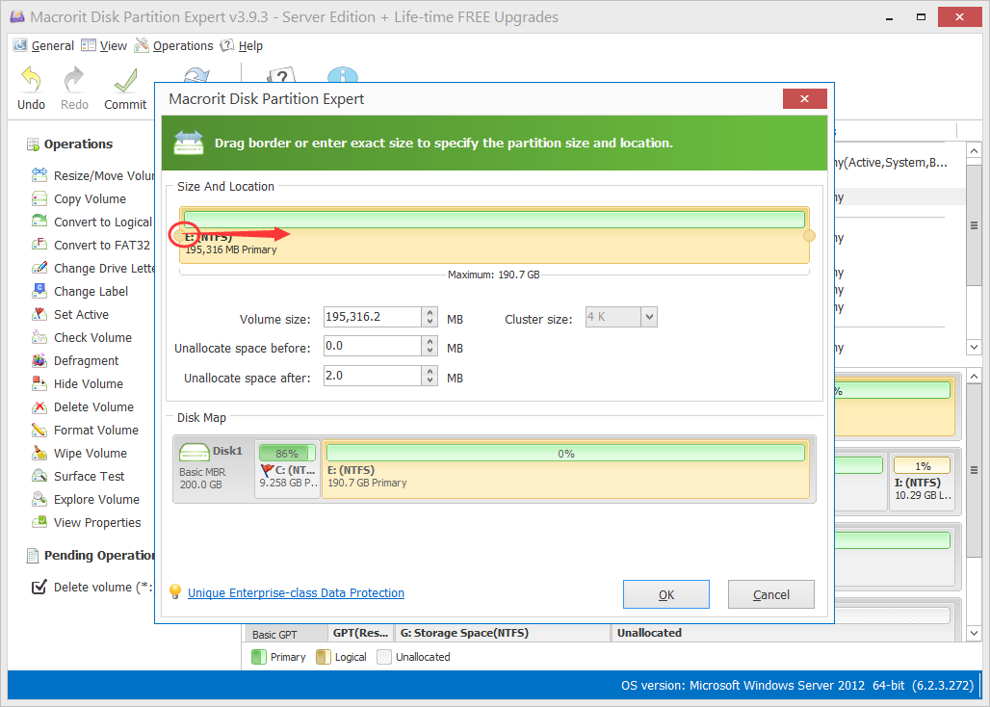The image size is (990, 707).
Task: Click the volume list scrollbar down arrow
Action: click(x=974, y=347)
